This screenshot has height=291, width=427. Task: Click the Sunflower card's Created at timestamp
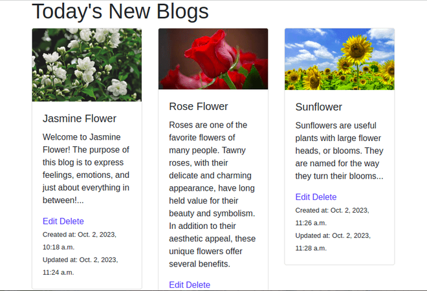332,217
